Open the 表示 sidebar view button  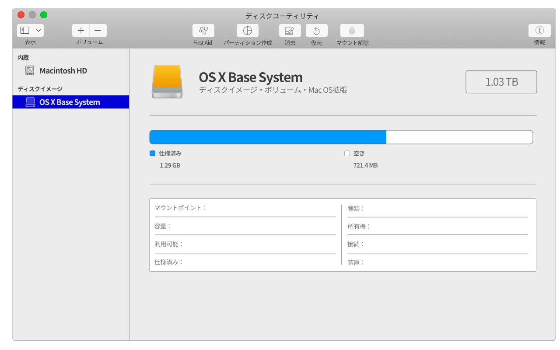(25, 30)
